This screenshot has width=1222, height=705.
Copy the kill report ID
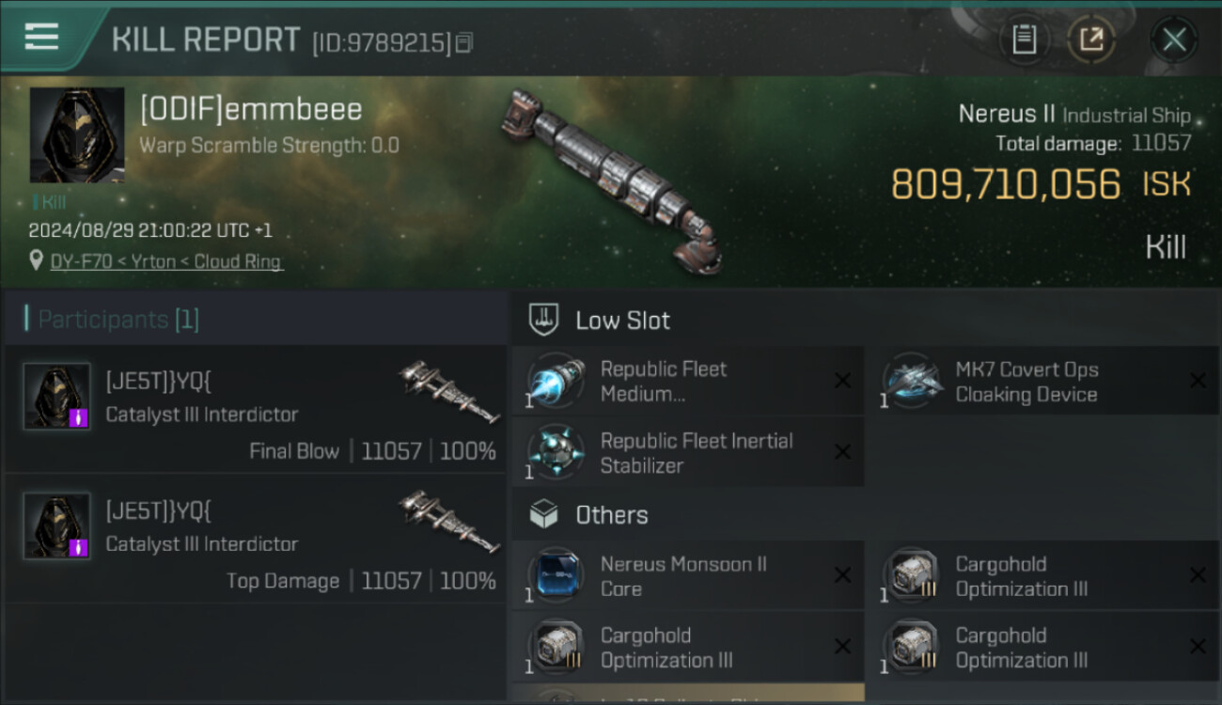tap(465, 43)
